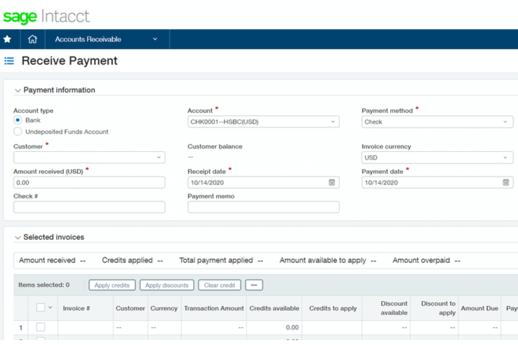Click the Clear credit button
This screenshot has width=518, height=345.
219,285
